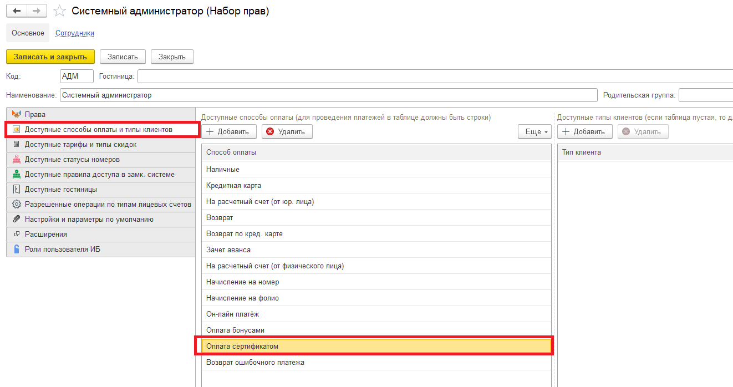Click the Тип клиента column header

click(645, 152)
